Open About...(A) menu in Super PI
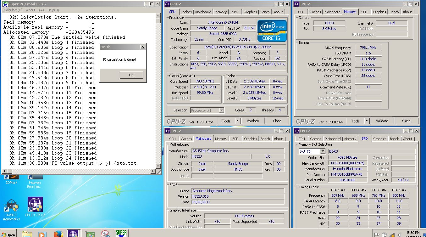 35,10
